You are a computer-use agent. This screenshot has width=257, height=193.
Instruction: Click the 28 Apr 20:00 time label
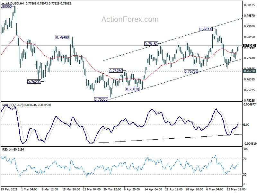point(194,189)
